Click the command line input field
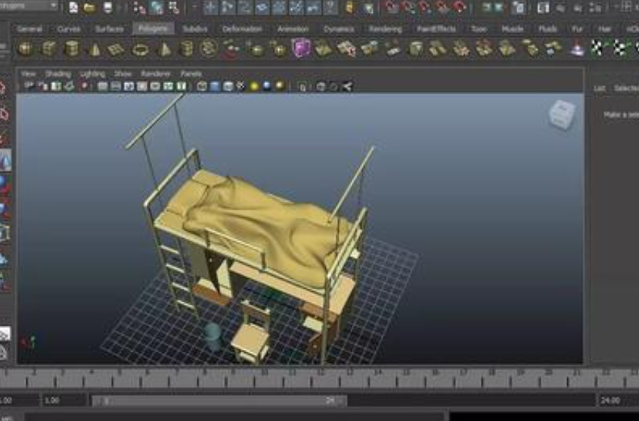 click(x=234, y=416)
